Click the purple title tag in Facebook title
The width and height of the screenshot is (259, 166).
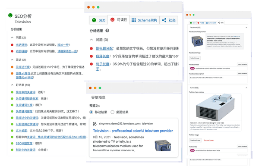[x=192, y=68]
